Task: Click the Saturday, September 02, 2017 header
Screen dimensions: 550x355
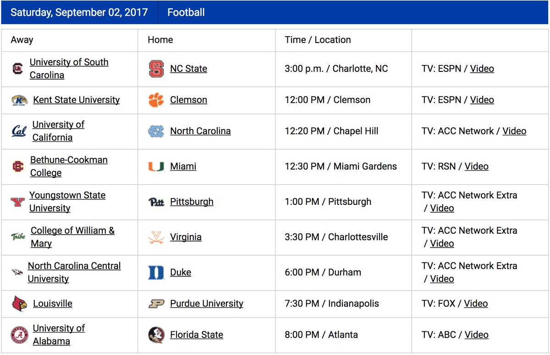Action: (79, 12)
